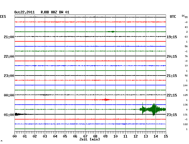Click the 09 minute axis tick label
Viewport: 189px width, 144px height.
tap(105, 136)
